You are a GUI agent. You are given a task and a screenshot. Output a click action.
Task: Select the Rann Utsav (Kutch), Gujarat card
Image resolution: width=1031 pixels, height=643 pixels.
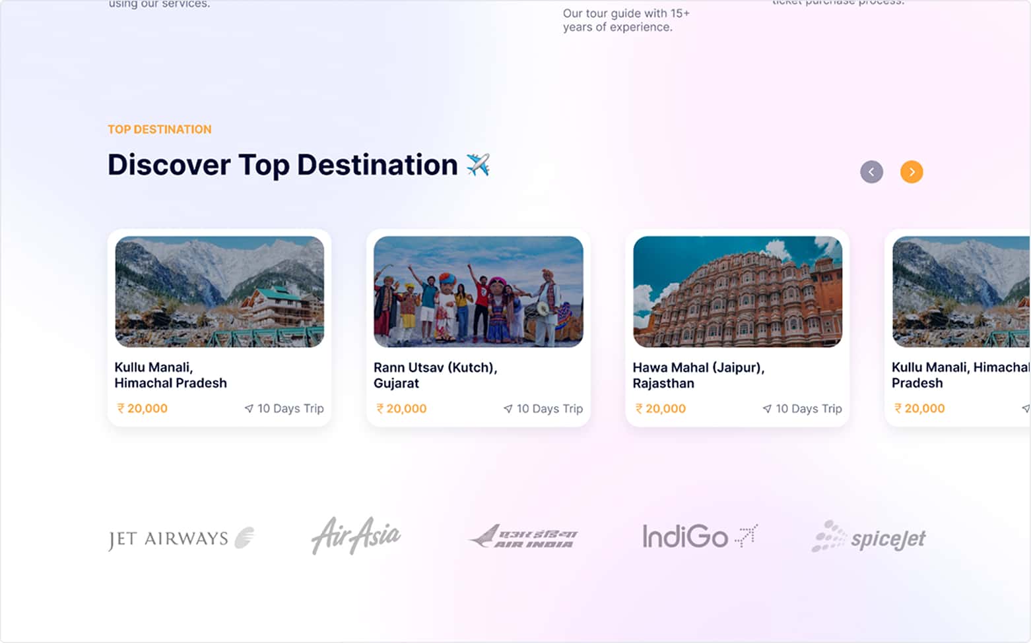click(x=478, y=328)
